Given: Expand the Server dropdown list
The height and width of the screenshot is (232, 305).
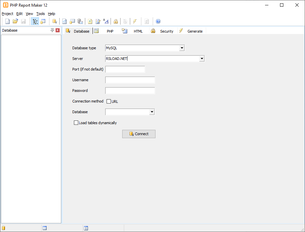Looking at the screenshot, I should (202, 59).
